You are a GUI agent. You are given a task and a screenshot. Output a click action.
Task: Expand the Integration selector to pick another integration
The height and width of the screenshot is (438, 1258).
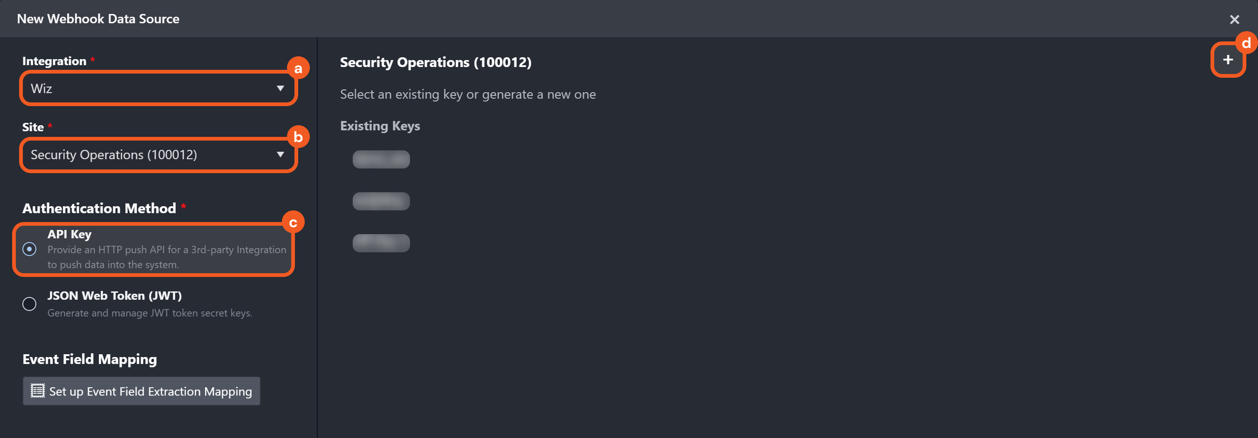click(157, 88)
